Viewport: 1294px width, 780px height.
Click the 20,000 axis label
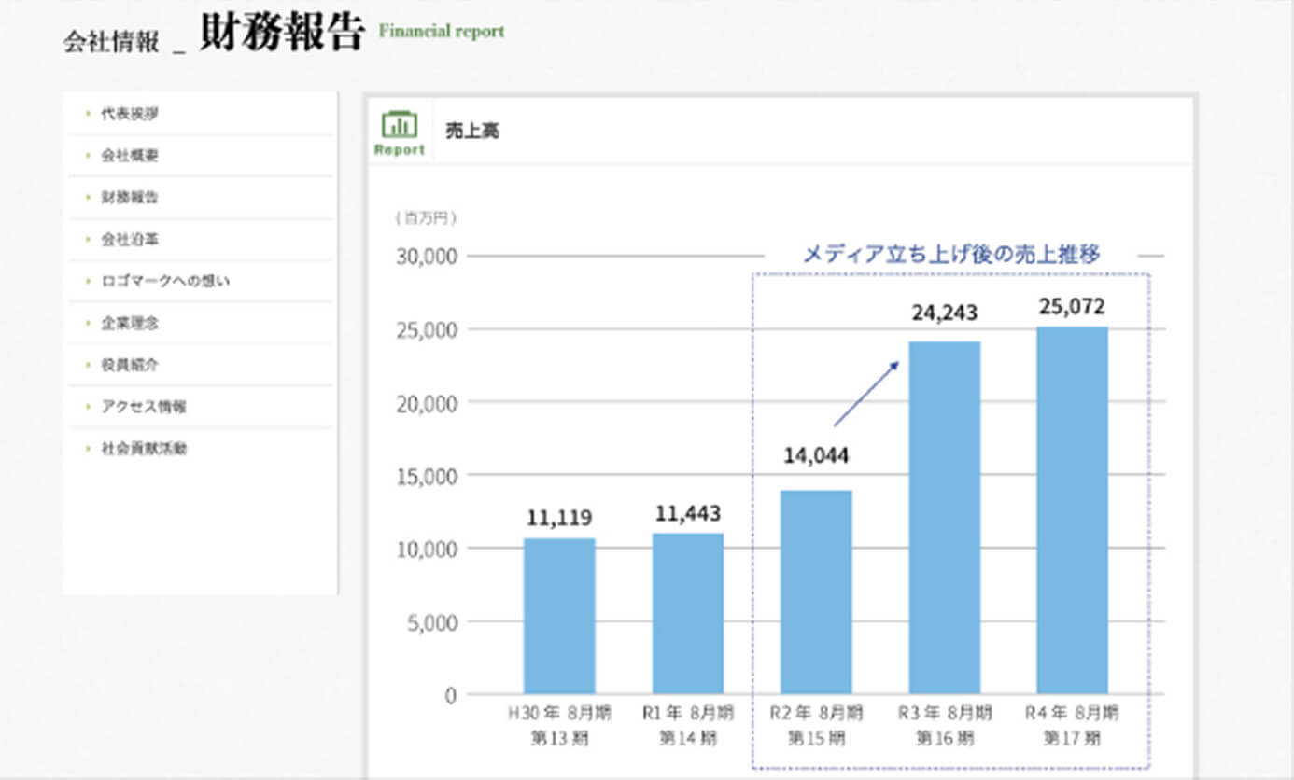(425, 402)
